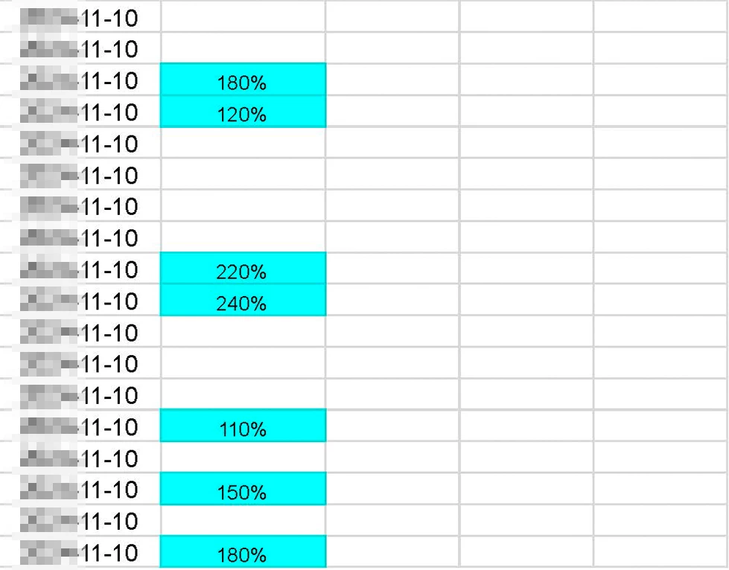Select the cell showing 240%

click(243, 300)
